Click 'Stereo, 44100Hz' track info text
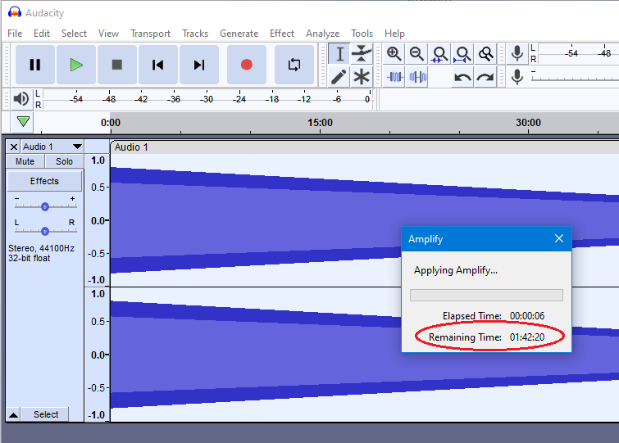Screen dimensions: 619x443 [x=42, y=248]
